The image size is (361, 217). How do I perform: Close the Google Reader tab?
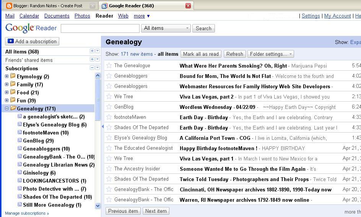(188, 6)
